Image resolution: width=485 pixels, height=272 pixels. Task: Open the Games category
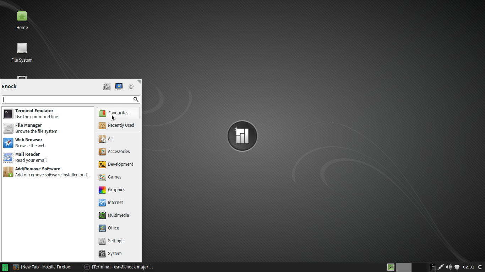[x=118, y=177]
